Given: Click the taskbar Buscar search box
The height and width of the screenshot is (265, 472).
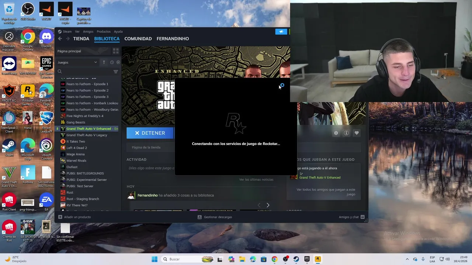Looking at the screenshot, I should pos(188,259).
